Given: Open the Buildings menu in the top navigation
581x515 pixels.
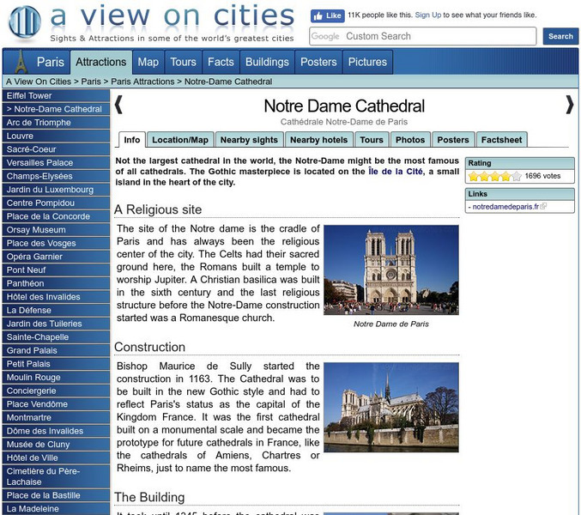Looking at the screenshot, I should [267, 62].
